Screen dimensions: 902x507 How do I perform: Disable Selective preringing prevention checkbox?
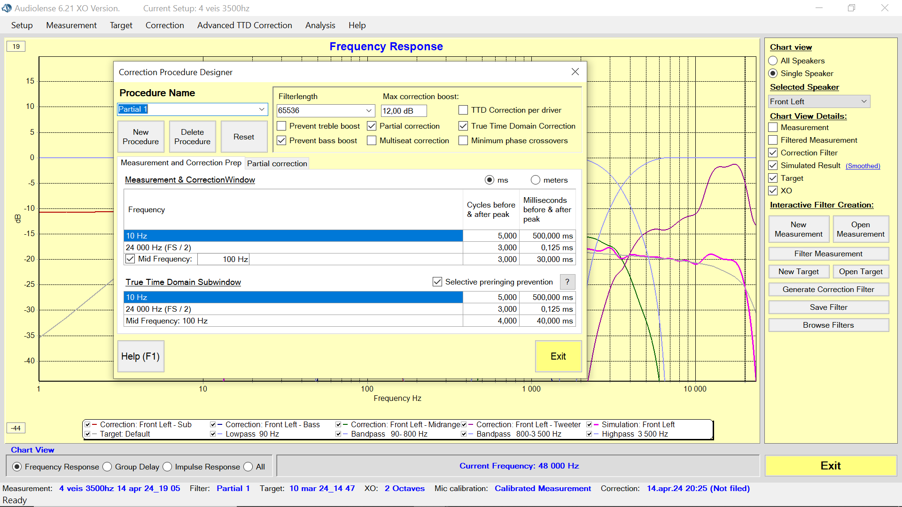tap(437, 282)
